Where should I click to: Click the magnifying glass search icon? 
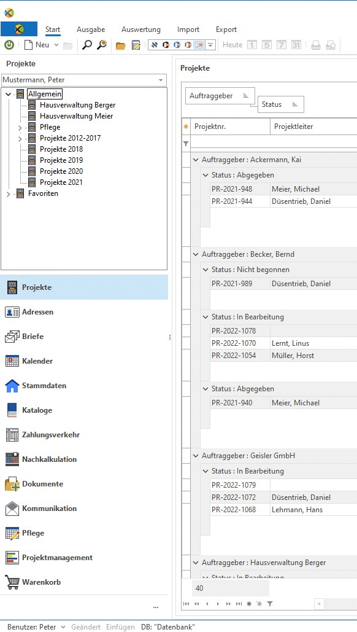[87, 45]
